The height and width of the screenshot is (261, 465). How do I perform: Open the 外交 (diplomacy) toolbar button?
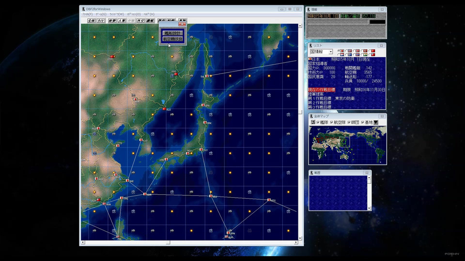(x=140, y=21)
